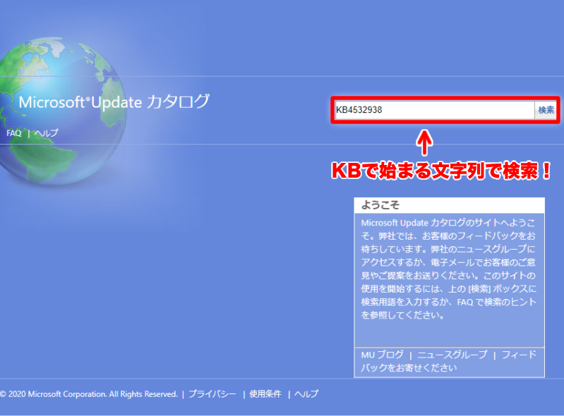This screenshot has width=564, height=416.
Task: Click the red KBで始まる文字列で検索 caption
Action: (441, 171)
